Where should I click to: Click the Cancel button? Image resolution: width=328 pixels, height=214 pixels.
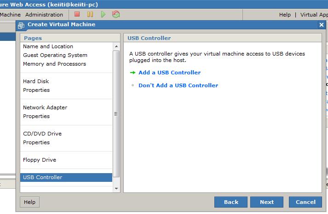click(x=305, y=202)
